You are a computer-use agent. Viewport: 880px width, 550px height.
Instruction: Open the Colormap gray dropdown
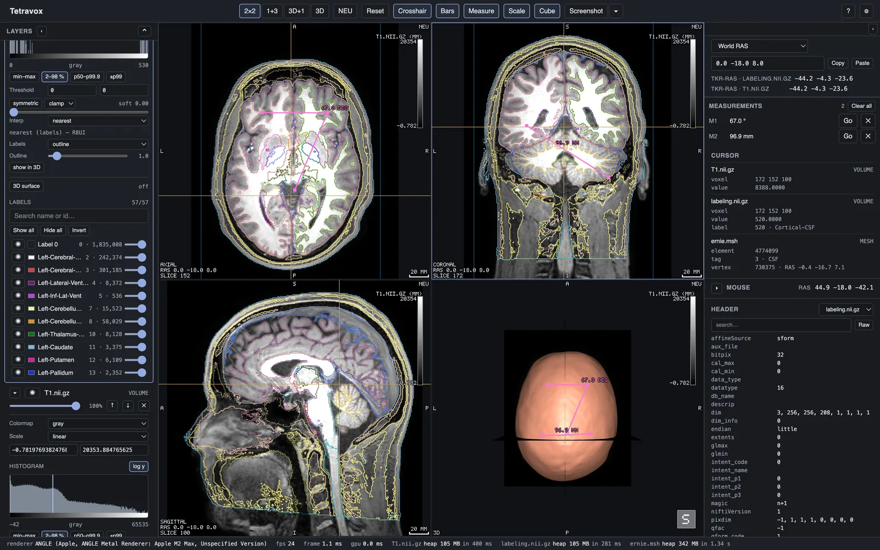click(98, 424)
